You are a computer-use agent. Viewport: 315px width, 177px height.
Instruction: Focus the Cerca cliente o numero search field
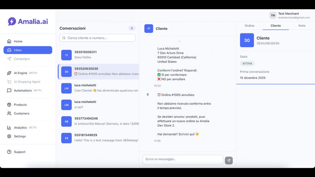pos(97,38)
